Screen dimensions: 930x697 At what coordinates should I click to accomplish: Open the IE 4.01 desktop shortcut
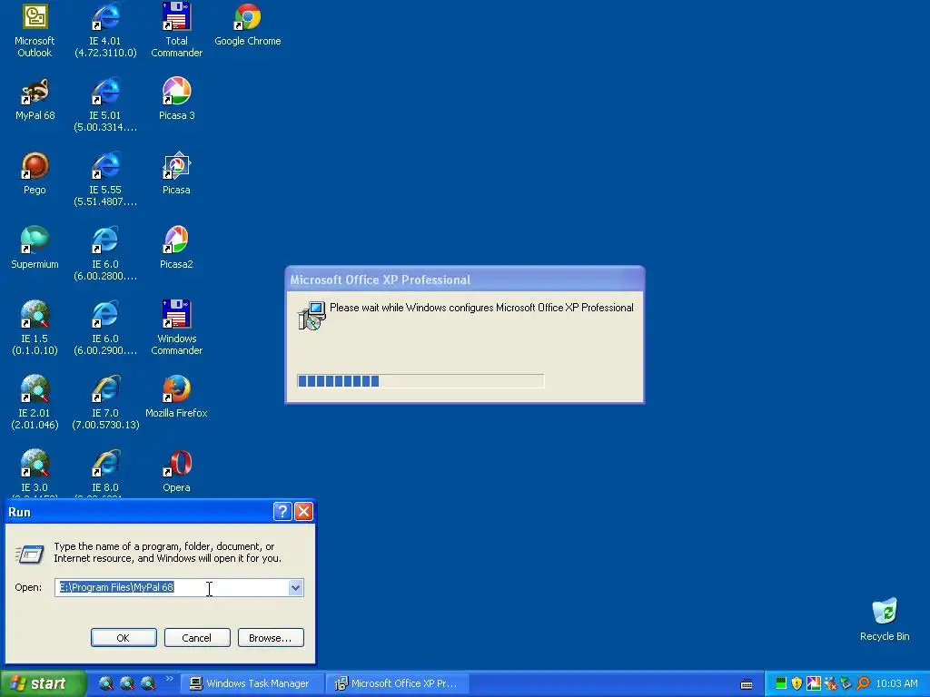click(105, 30)
